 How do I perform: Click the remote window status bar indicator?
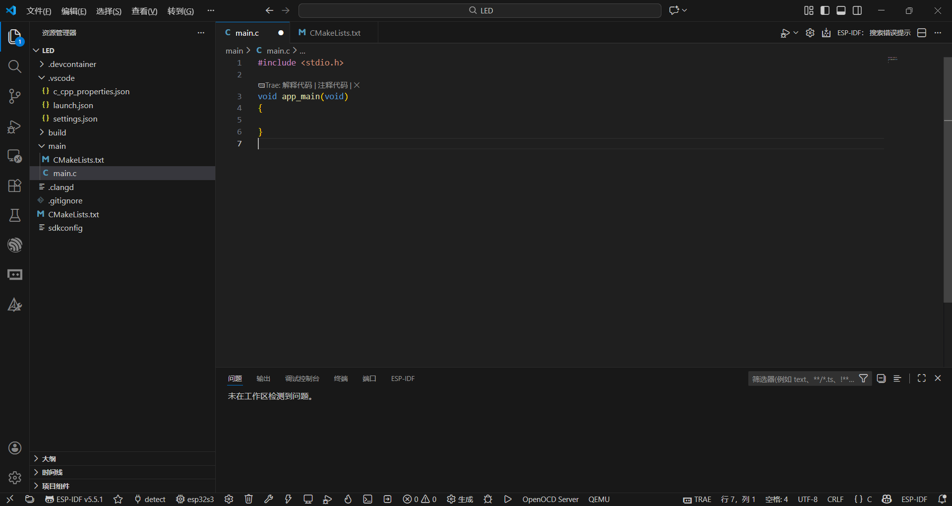pyautogui.click(x=10, y=499)
